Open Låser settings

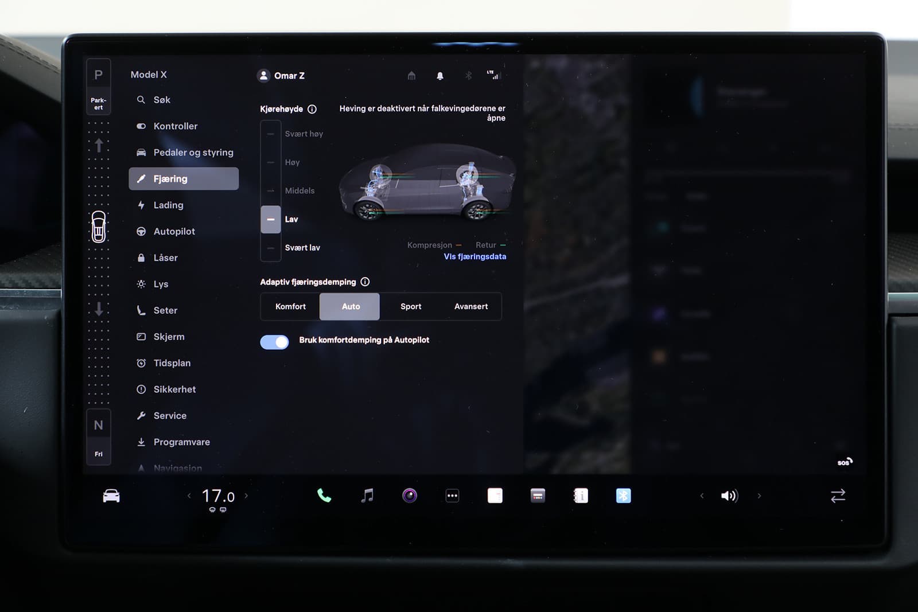point(184,258)
